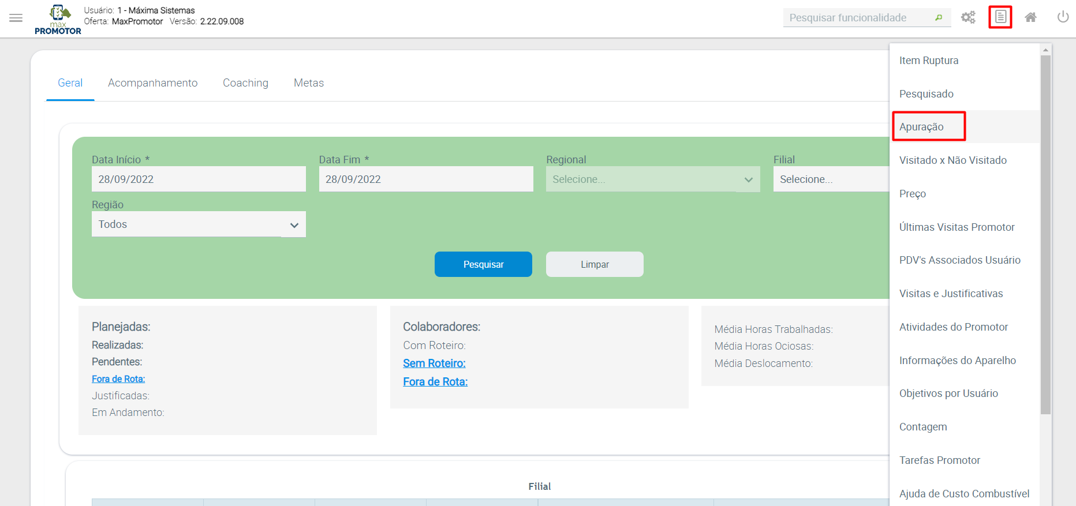Image resolution: width=1076 pixels, height=506 pixels.
Task: Open the hamburger side menu
Action: pyautogui.click(x=16, y=18)
